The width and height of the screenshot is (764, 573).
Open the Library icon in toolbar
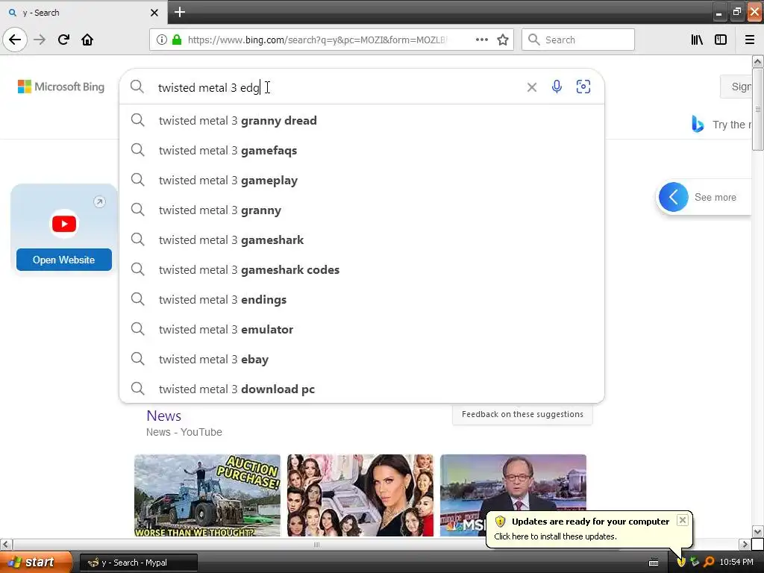697,40
